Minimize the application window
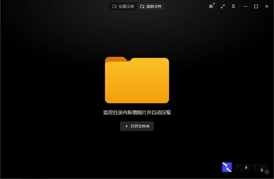 pos(245,6)
